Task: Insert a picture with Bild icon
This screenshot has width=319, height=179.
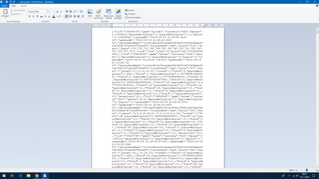Action: click(x=90, y=12)
